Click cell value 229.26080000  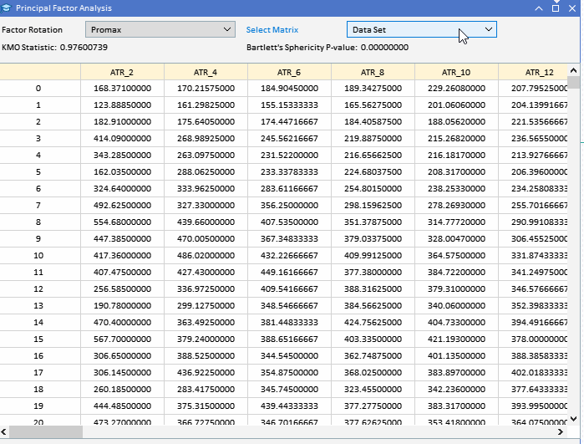pos(456,89)
